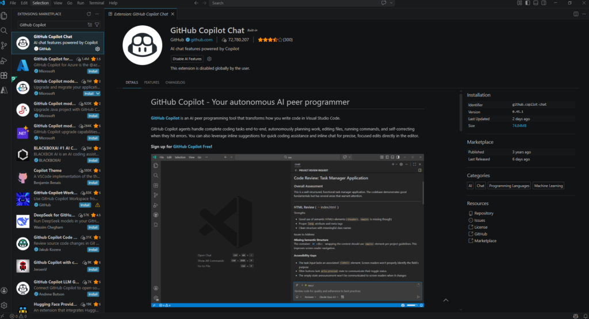Open the Search view in activity bar

point(4,31)
